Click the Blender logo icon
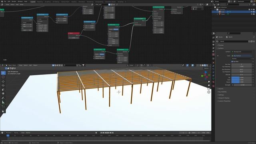Viewport: 256px width, 144px height. (x=2, y=1)
